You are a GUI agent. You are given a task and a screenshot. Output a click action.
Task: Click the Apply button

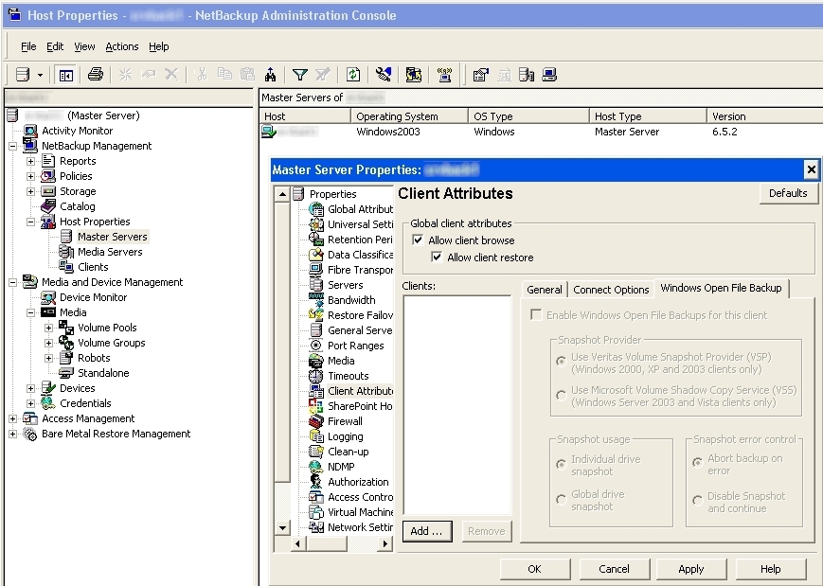(x=690, y=569)
